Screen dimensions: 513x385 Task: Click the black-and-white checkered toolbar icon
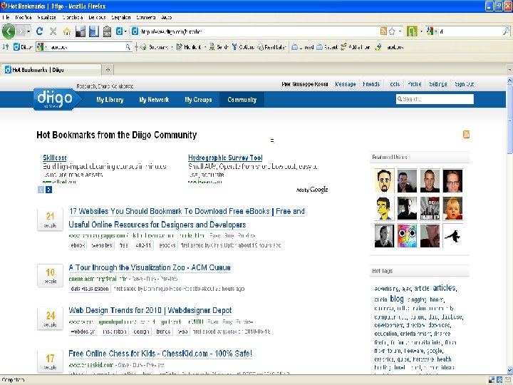80,31
